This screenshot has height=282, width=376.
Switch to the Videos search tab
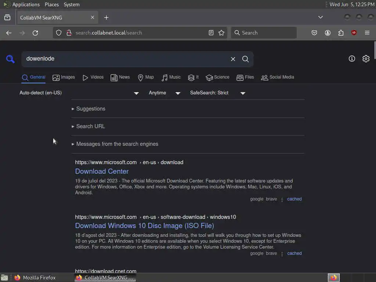pos(93,77)
